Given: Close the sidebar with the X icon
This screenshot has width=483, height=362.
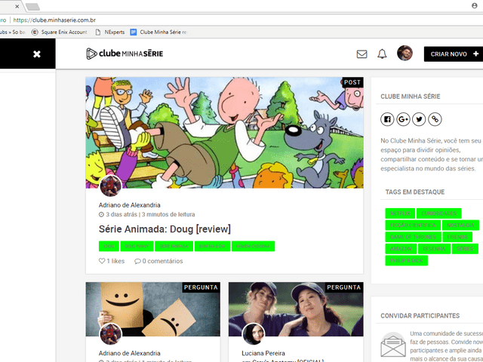Looking at the screenshot, I should click(x=37, y=54).
